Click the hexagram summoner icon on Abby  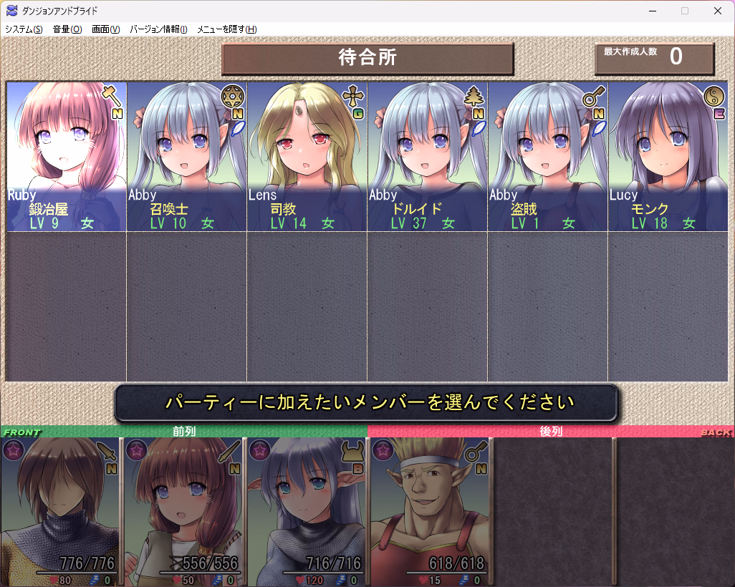click(231, 94)
